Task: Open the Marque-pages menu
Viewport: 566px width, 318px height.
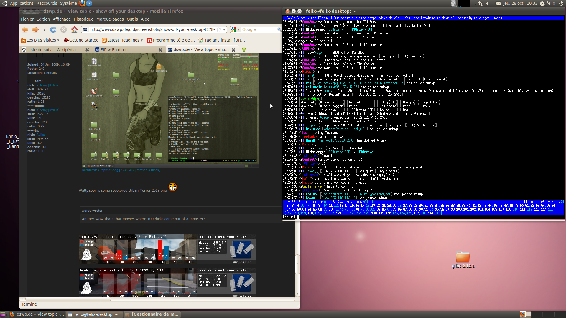Action: click(110, 19)
